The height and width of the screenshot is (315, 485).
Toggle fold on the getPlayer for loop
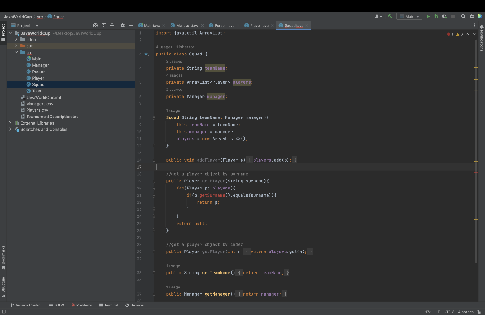point(153,188)
